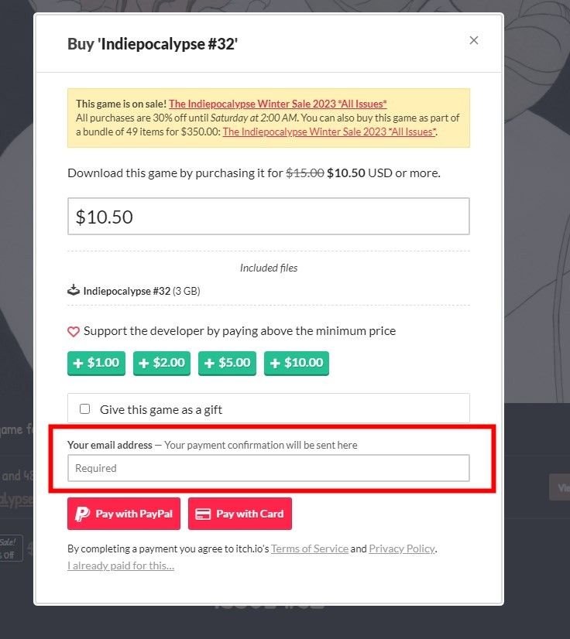Open the Privacy Policy page
The image size is (570, 639).
click(401, 548)
